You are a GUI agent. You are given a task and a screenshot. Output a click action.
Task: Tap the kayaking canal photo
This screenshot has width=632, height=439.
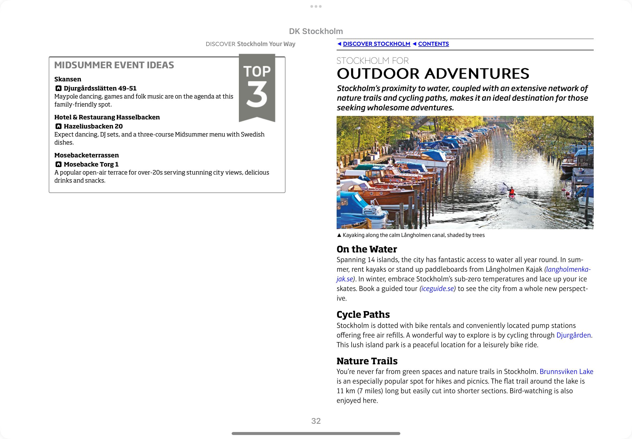(x=465, y=172)
